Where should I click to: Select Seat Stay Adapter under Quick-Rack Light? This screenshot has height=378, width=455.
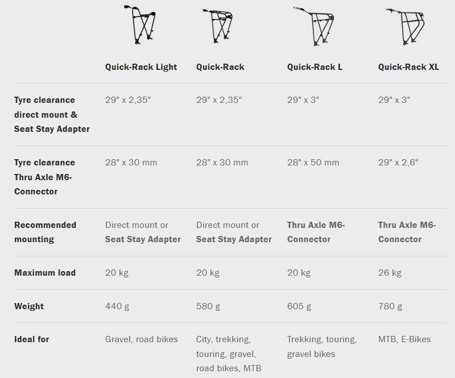[x=143, y=239]
